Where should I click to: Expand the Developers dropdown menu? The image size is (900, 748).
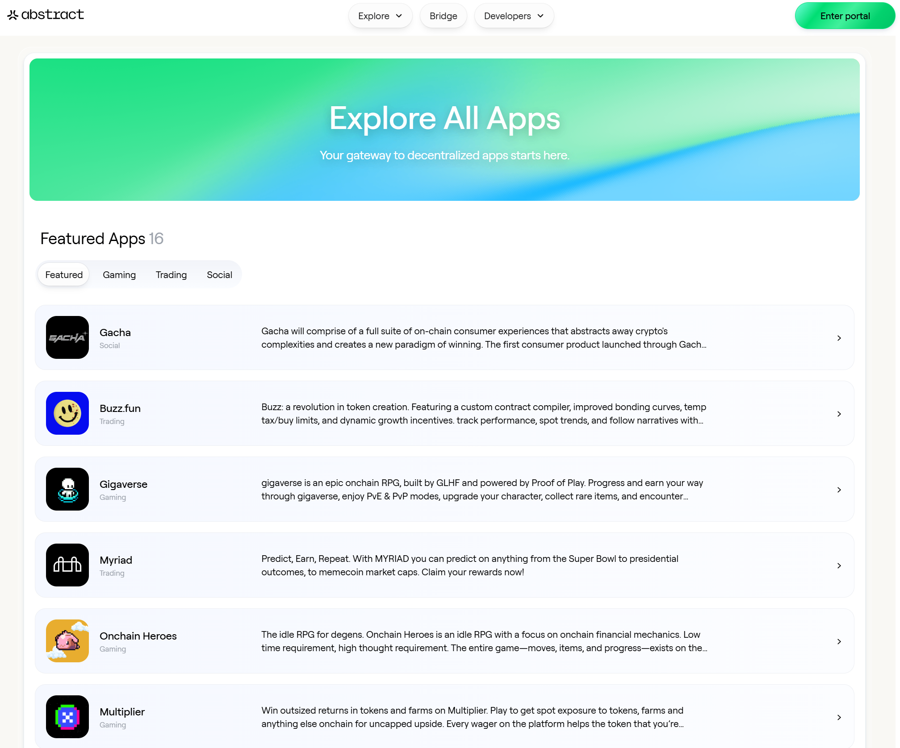[514, 16]
